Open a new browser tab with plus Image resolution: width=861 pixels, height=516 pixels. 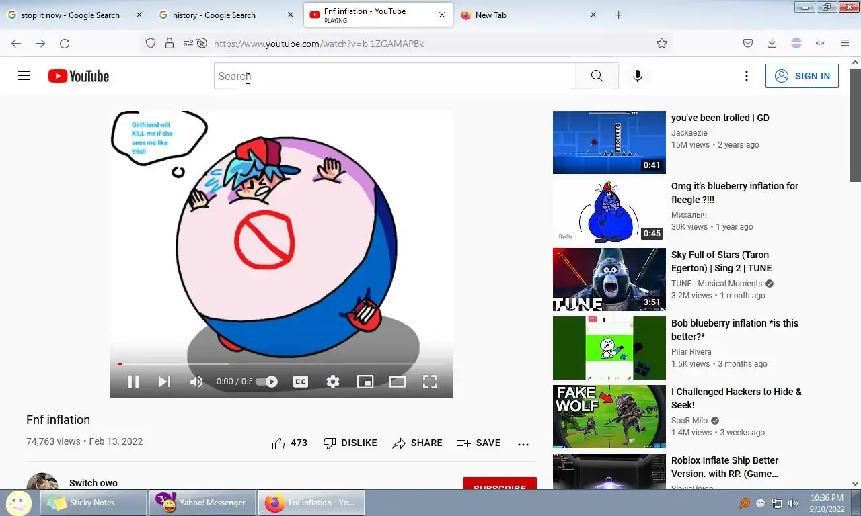[618, 15]
